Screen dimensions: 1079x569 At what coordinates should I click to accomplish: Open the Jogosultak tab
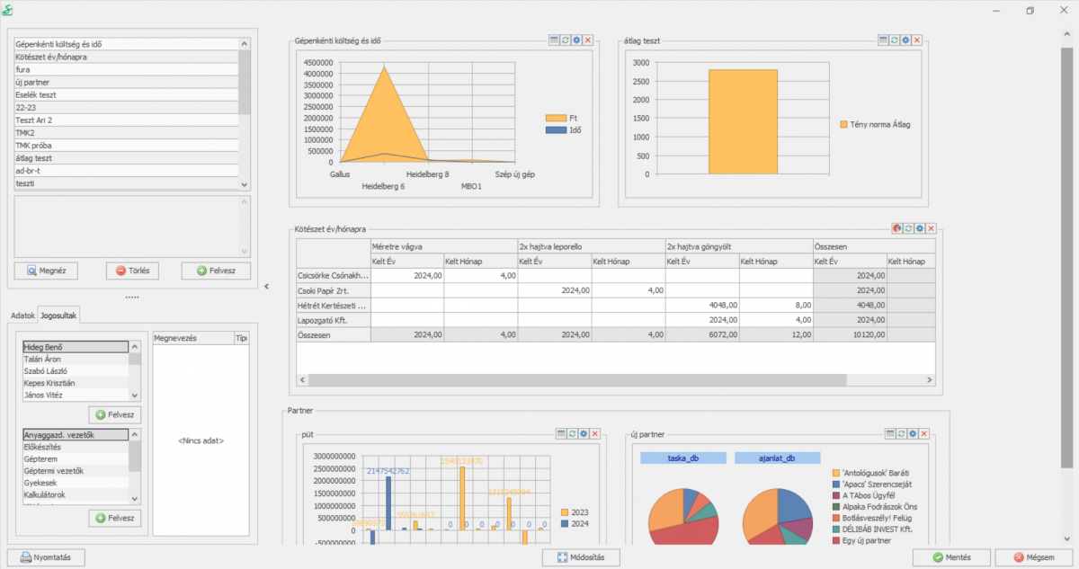58,316
